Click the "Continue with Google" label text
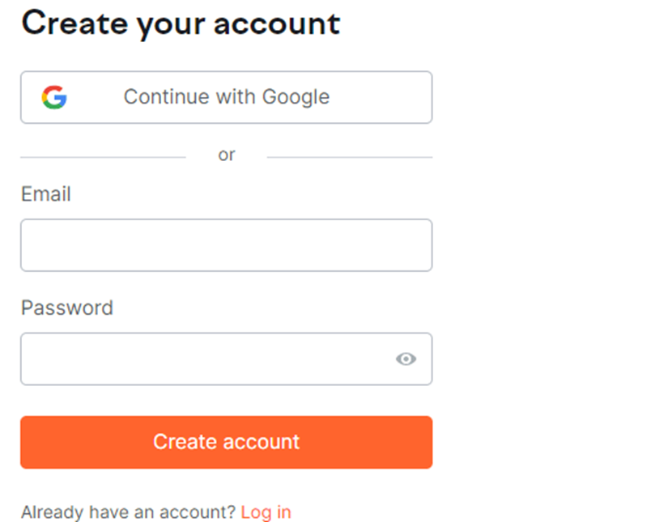The height and width of the screenshot is (522, 668). [227, 97]
